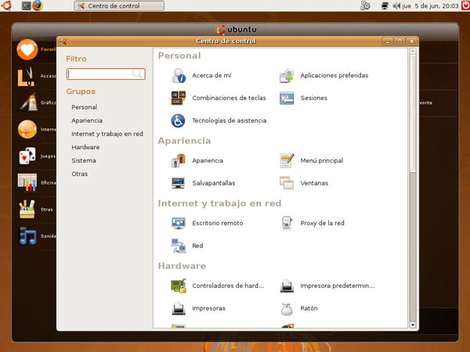
Task: Close the Centro de control window
Action: point(412,41)
